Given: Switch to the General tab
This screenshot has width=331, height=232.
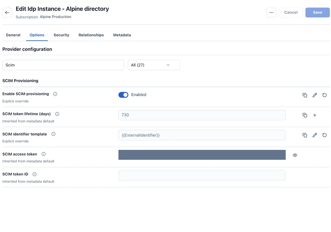Looking at the screenshot, I should click(13, 35).
